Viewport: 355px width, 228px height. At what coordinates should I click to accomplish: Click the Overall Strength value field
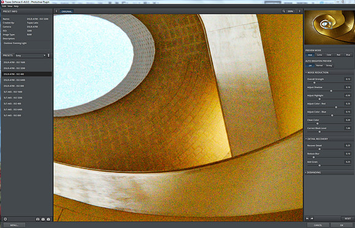(x=348, y=79)
